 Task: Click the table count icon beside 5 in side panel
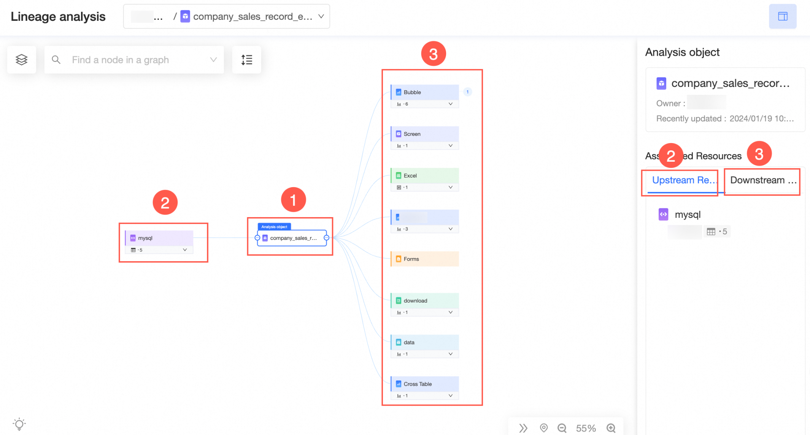pyautogui.click(x=711, y=232)
